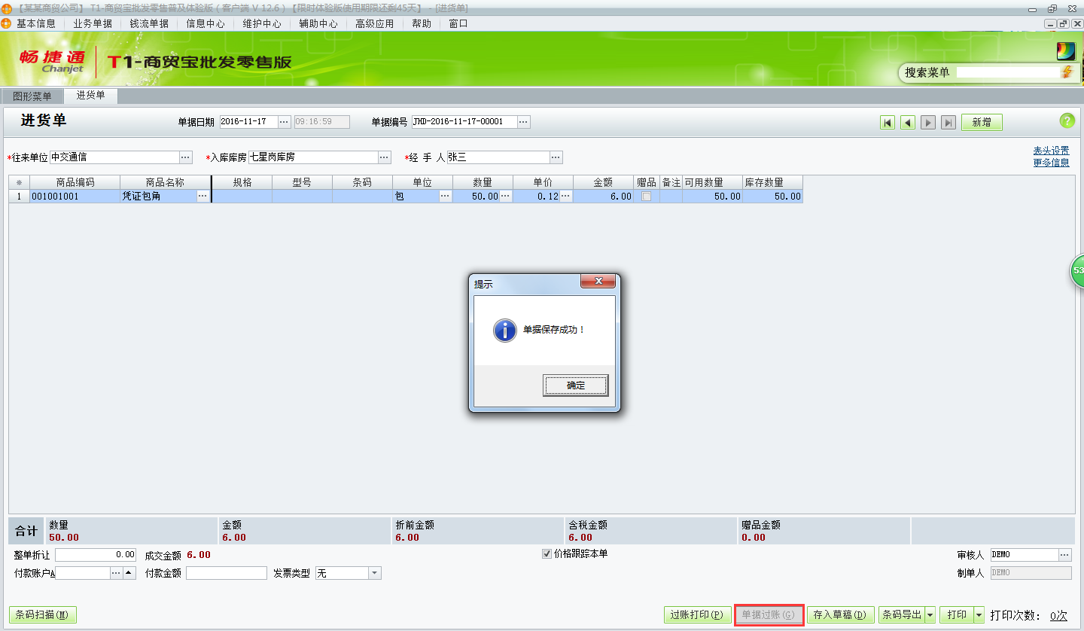Open the 经手人 picker ellipsis
Screen dimensions: 1084x631
tap(556, 157)
